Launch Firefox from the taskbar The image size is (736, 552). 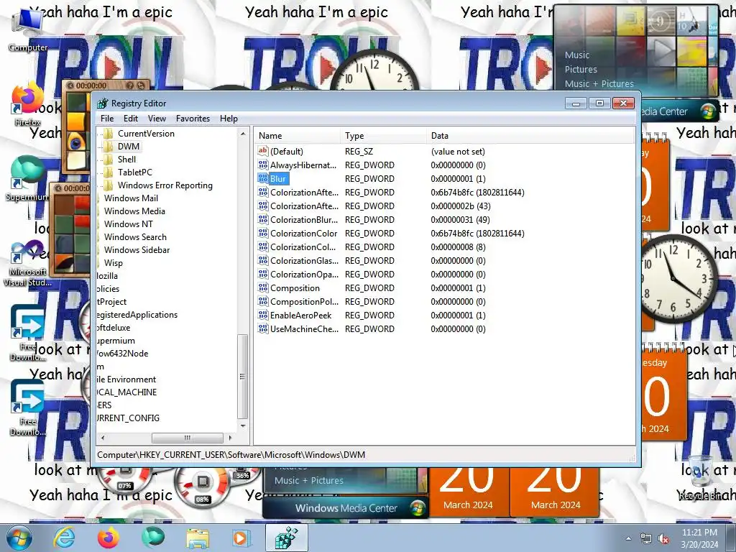pos(109,538)
